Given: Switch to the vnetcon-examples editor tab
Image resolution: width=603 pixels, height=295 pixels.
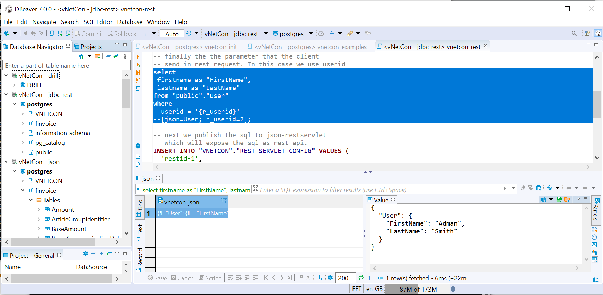Looking at the screenshot, I should [x=310, y=47].
